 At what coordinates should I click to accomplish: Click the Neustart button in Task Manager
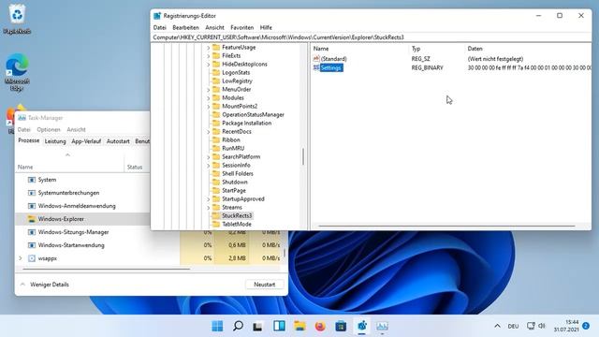click(x=264, y=285)
